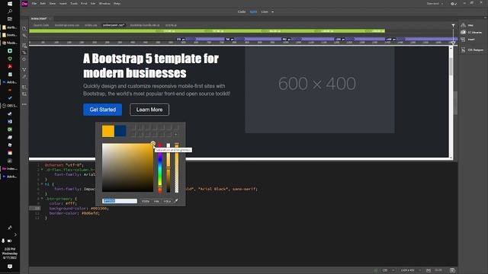Switch to Code view
Screen dimensions: 488x274
(x=242, y=12)
